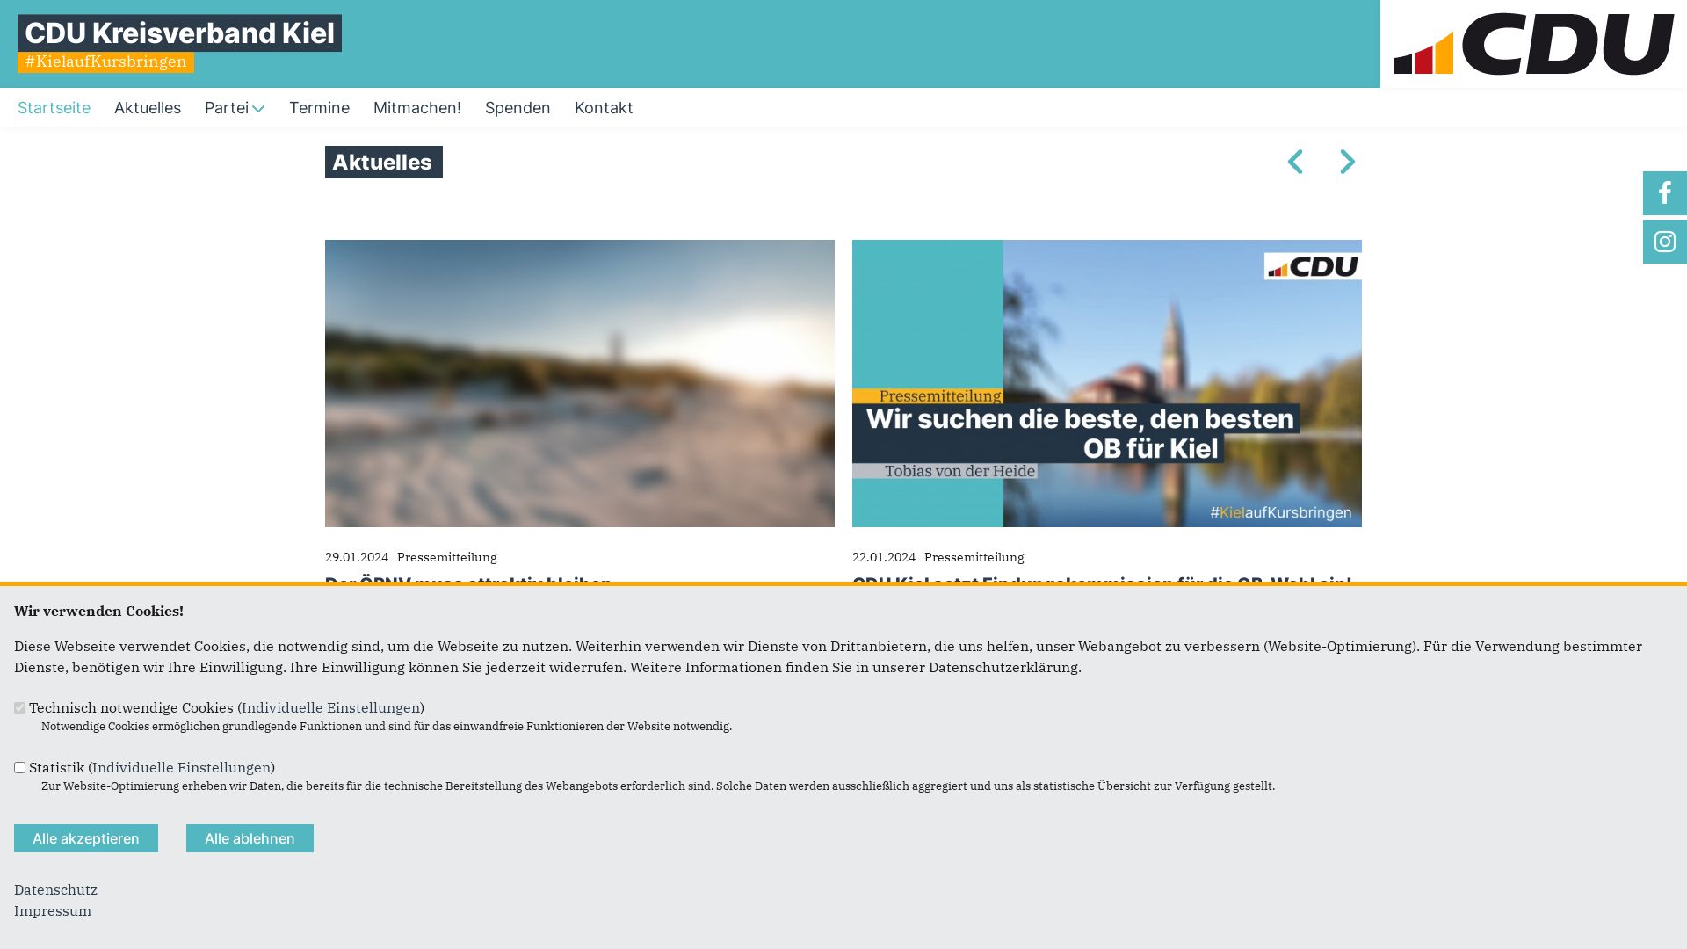This screenshot has width=1687, height=949.
Task: Open the blurred beach article thumbnail
Action: point(580,383)
